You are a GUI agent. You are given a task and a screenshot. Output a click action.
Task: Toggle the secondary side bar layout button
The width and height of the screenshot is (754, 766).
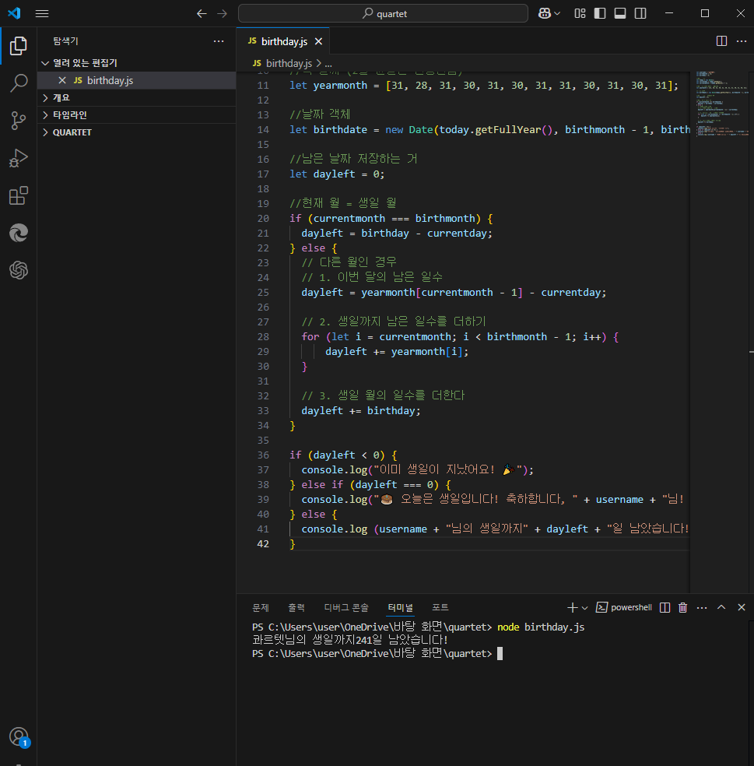tap(640, 13)
